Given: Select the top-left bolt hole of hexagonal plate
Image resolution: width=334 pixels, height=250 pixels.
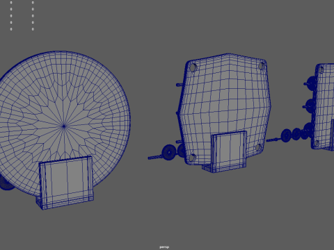Looking at the screenshot, I should click(x=193, y=67).
